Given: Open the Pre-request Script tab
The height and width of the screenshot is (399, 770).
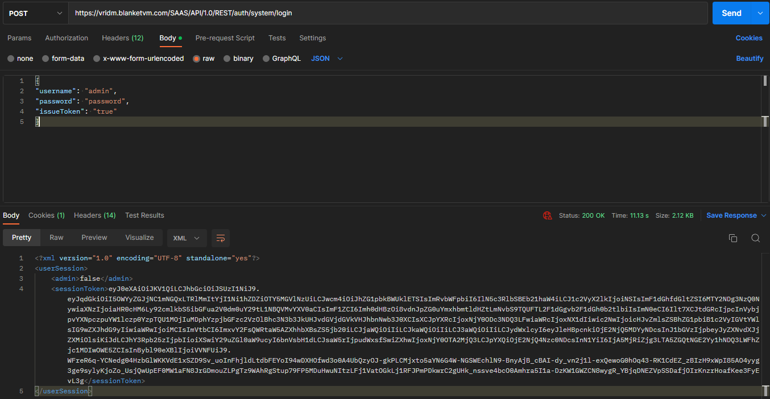Looking at the screenshot, I should (x=225, y=38).
